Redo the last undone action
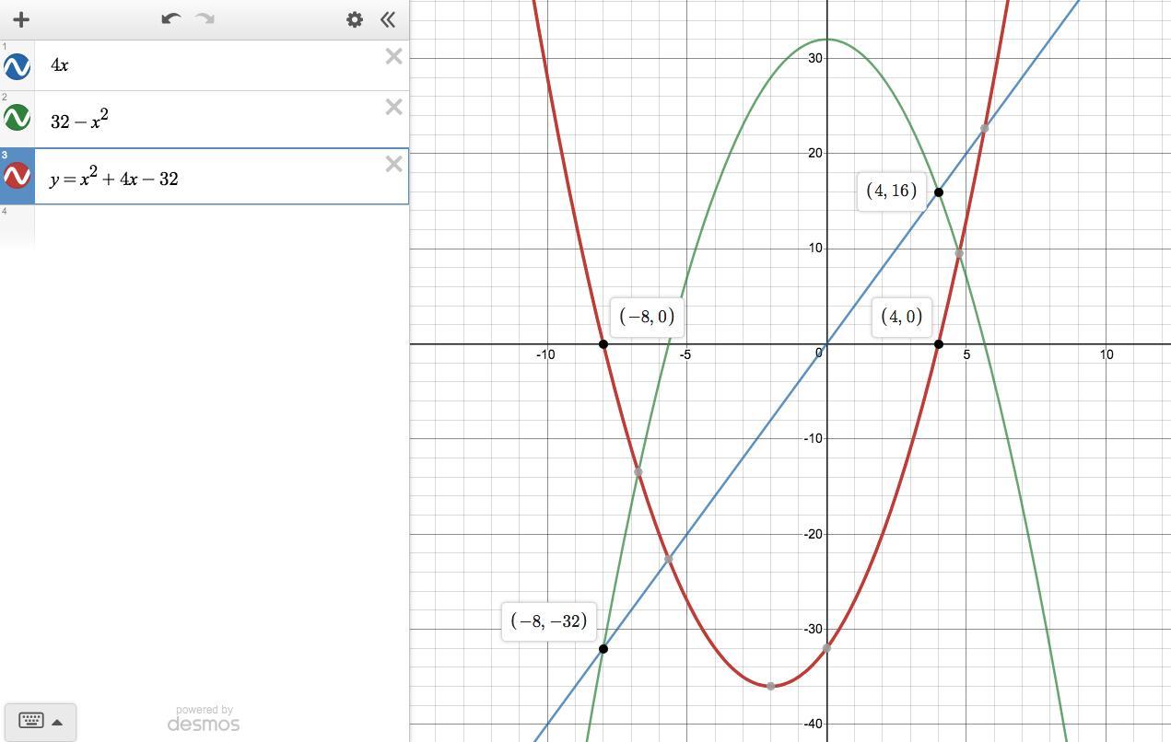Image resolution: width=1171 pixels, height=742 pixels. (205, 18)
